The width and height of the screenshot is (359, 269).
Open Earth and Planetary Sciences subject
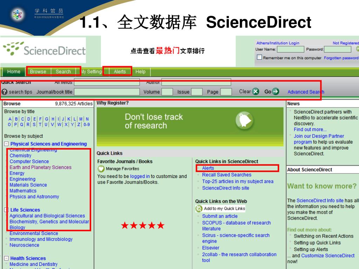[41, 167]
